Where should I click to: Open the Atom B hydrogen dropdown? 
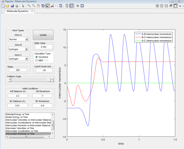tap(18, 49)
